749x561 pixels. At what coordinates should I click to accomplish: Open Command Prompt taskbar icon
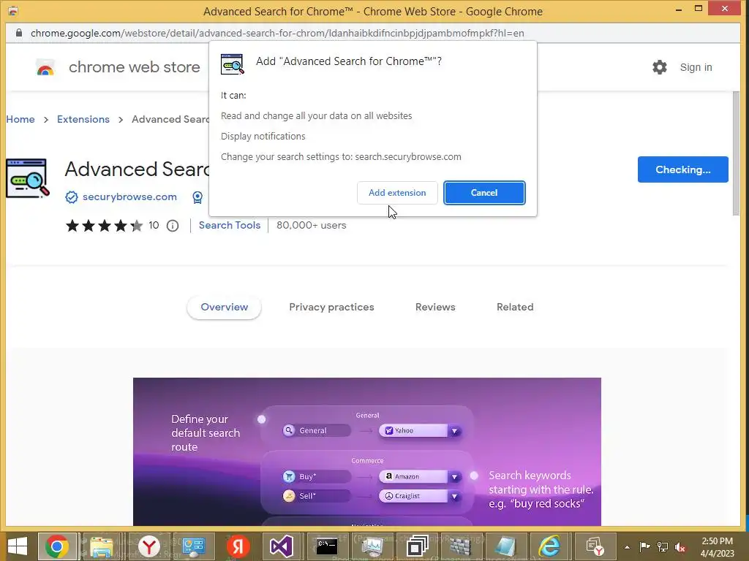[327, 546]
